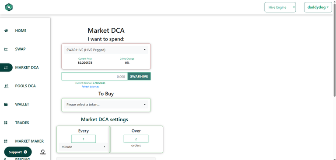
Task: Click the Support button
Action: pos(18,152)
